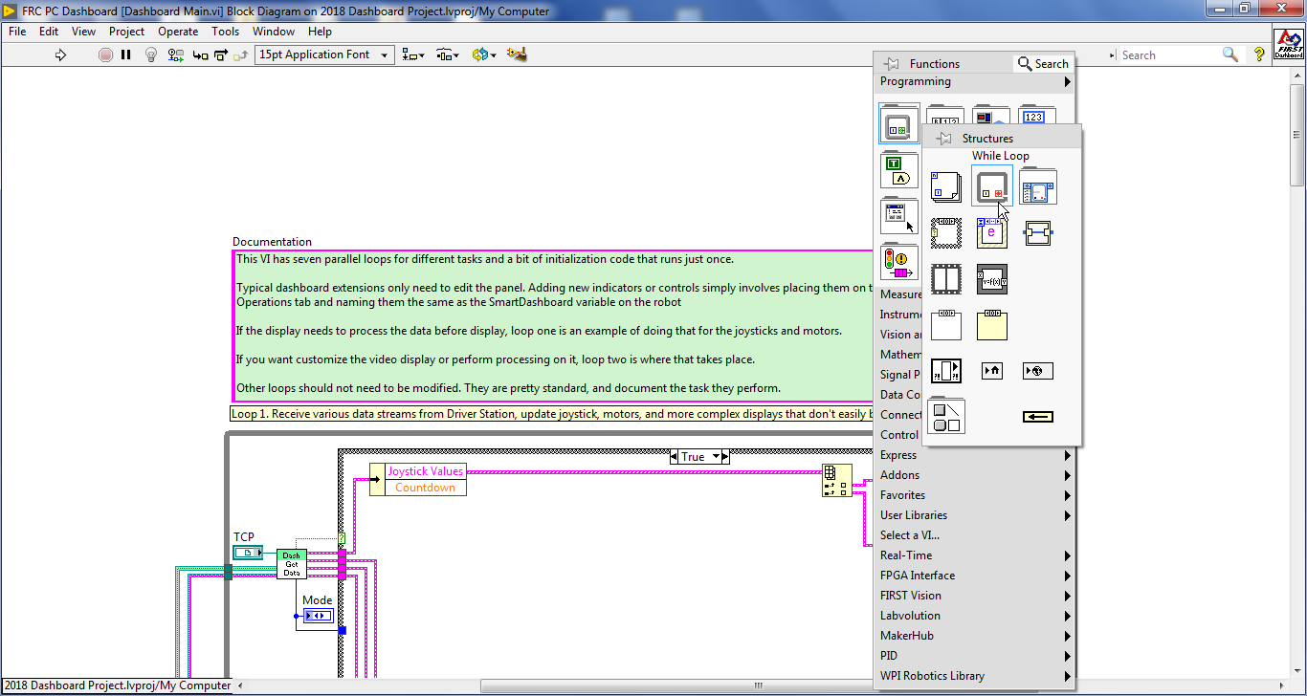Click the Dash Get Data VI node
This screenshot has height=696, width=1307.
click(292, 564)
